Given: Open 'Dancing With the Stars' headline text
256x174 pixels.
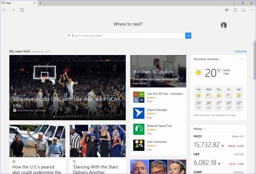Looking at the screenshot, I should tap(96, 169).
